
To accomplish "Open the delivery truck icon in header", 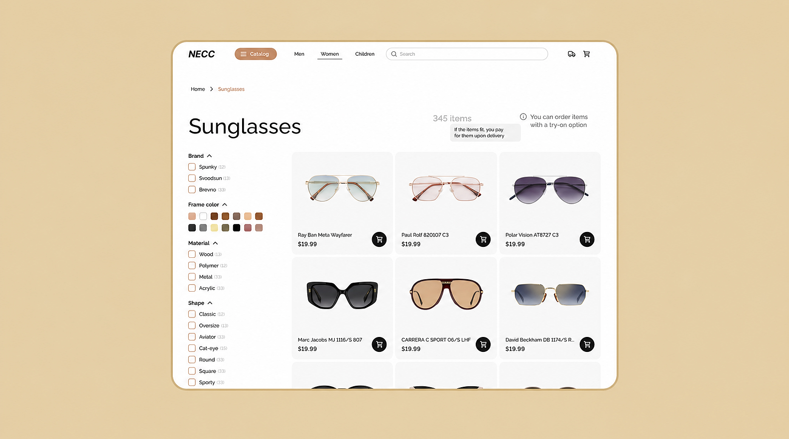I will 571,54.
